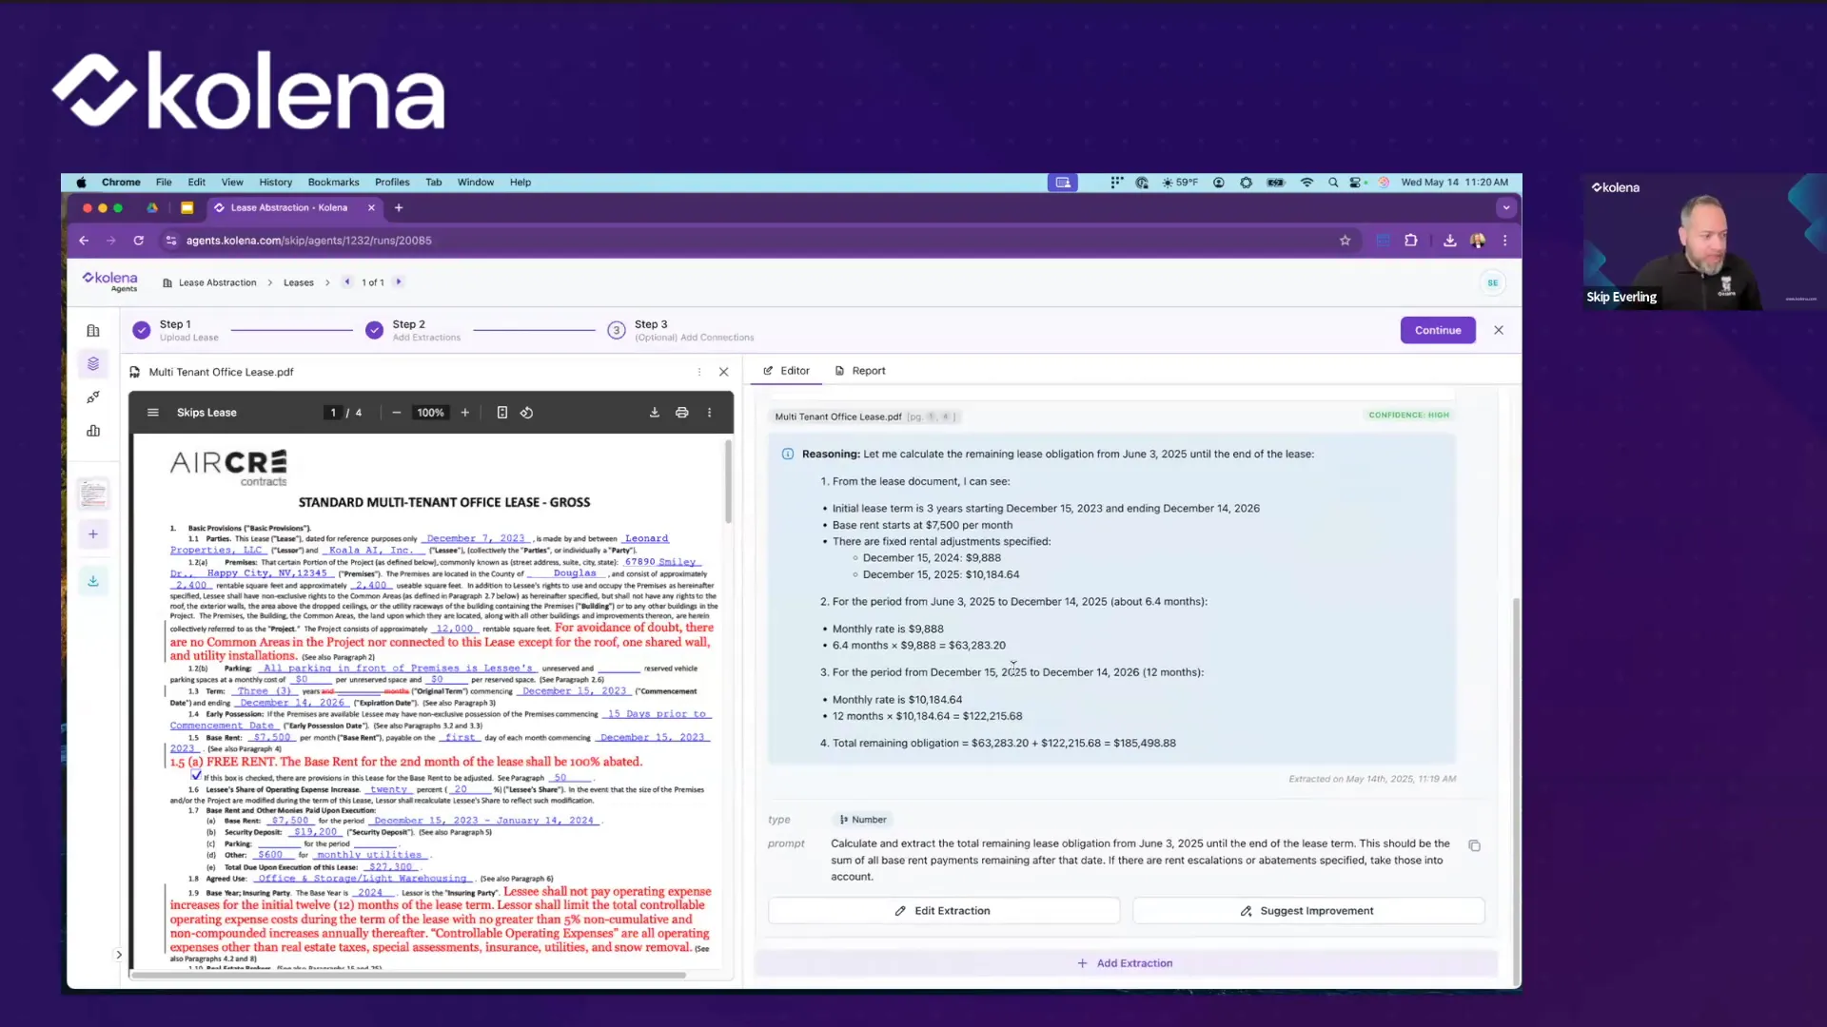Zoom in the PDF with plus button
The width and height of the screenshot is (1827, 1027).
(x=465, y=413)
